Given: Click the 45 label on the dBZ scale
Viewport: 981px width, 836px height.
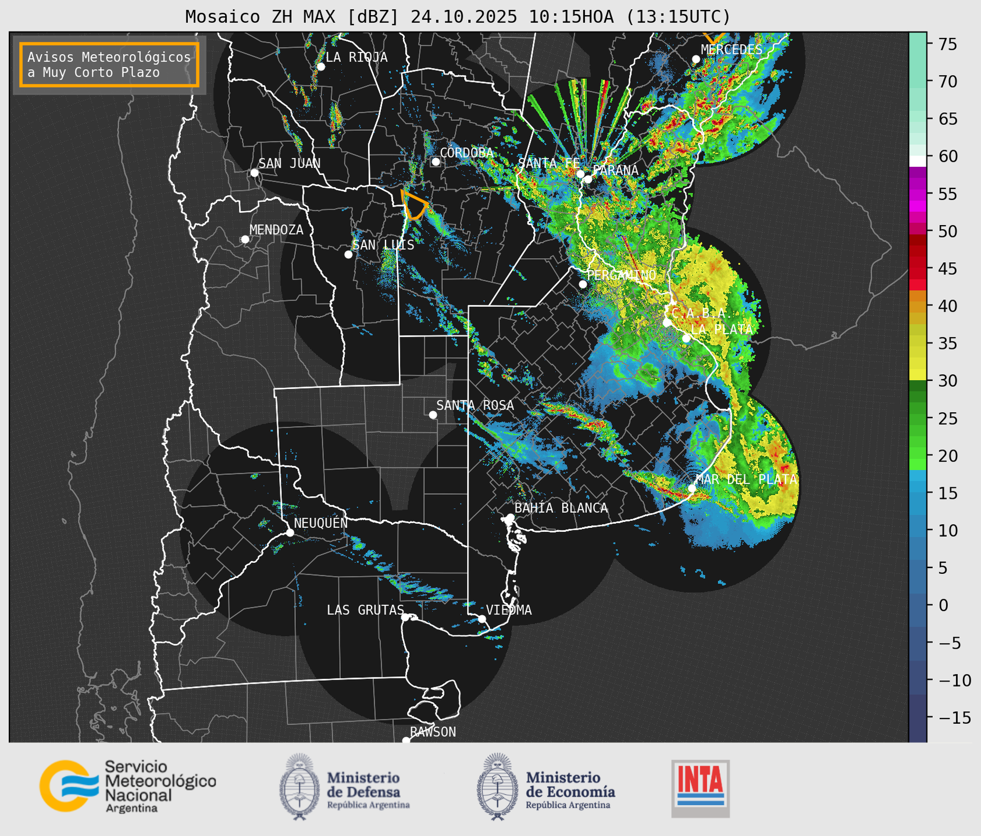Looking at the screenshot, I should (947, 269).
